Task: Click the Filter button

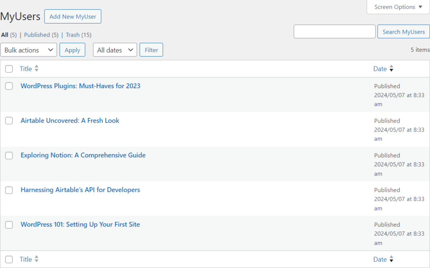Action: (x=151, y=50)
